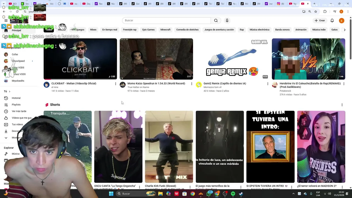This screenshot has width=352, height=198.
Task: Open CLICKBAIT Melian video thumbnail
Action: click(80, 59)
